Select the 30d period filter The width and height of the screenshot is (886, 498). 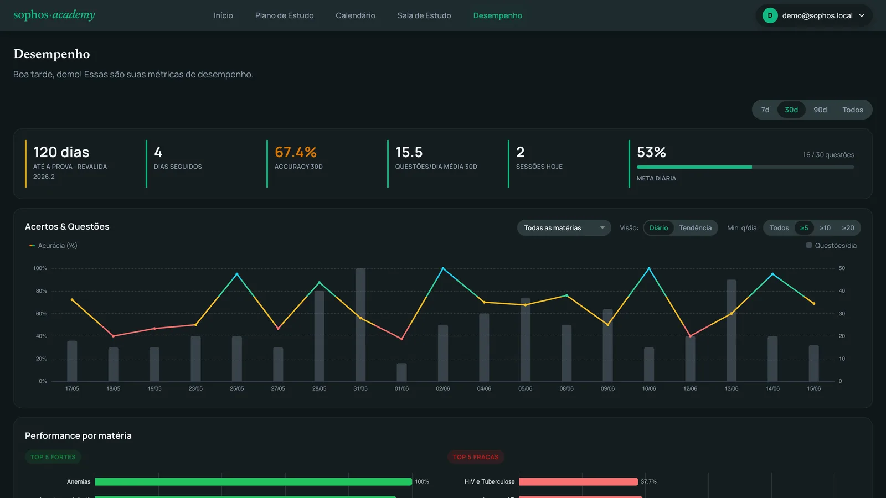tap(791, 110)
